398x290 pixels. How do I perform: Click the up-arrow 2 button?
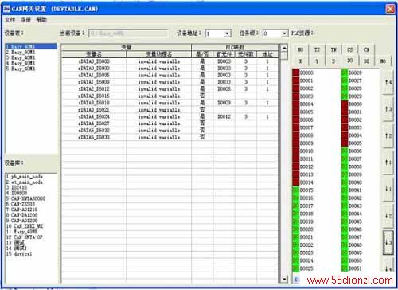tap(388, 135)
